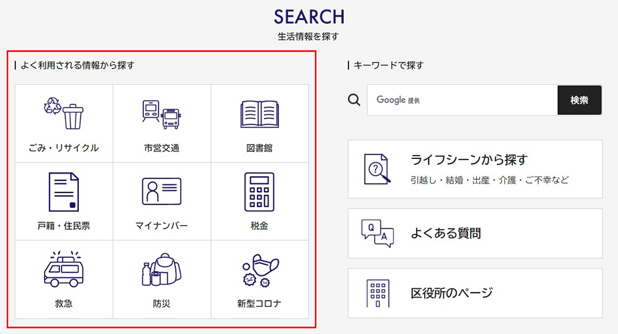Click the document with magnifier icon

375,169
